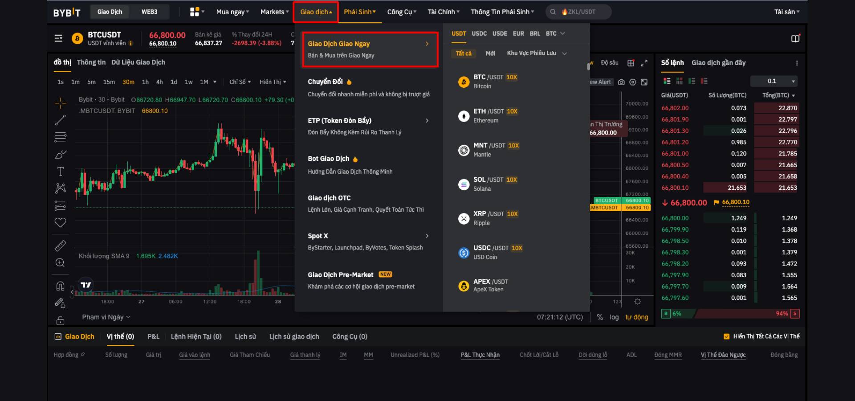Open chart settings hexagon icon
Image resolution: width=855 pixels, height=401 pixels.
632,82
